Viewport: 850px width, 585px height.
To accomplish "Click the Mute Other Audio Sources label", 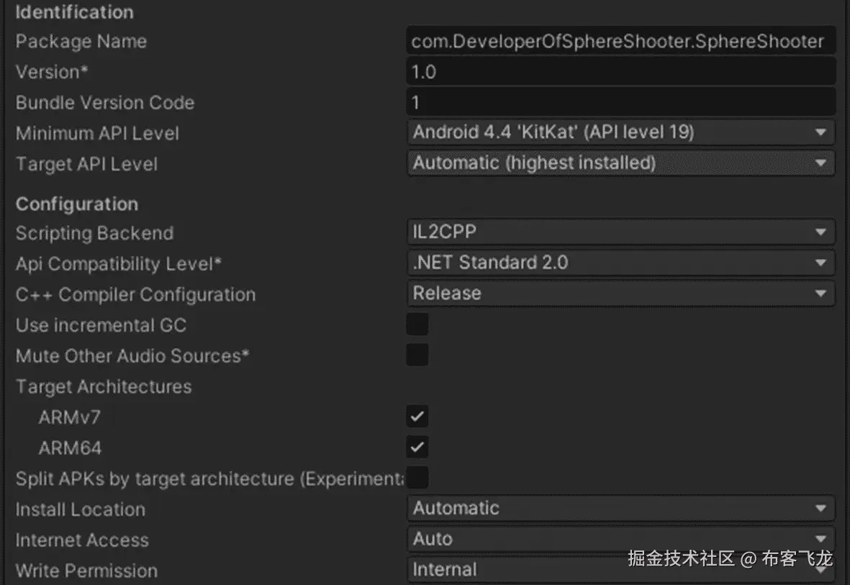I will [132, 355].
